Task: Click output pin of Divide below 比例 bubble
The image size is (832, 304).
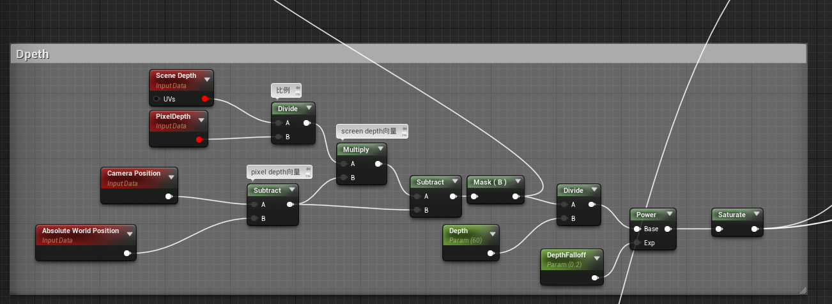Action: click(x=307, y=123)
